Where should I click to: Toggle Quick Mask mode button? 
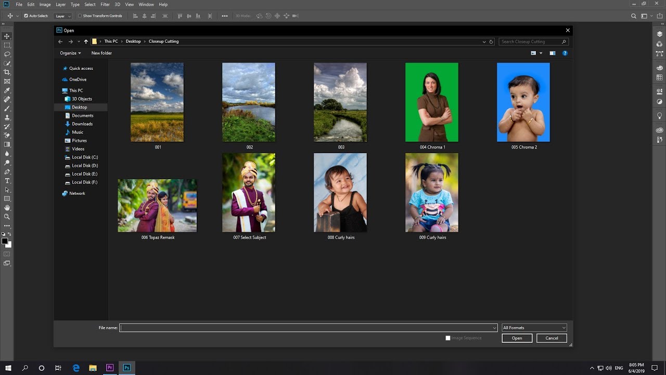7,254
